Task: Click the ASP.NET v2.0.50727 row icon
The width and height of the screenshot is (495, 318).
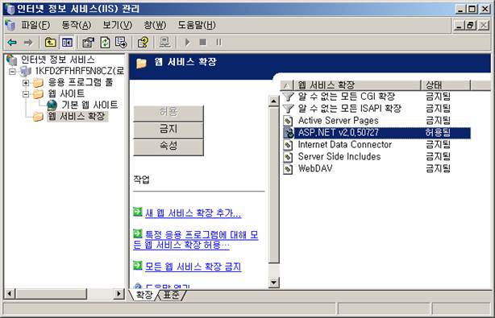Action: [x=288, y=133]
